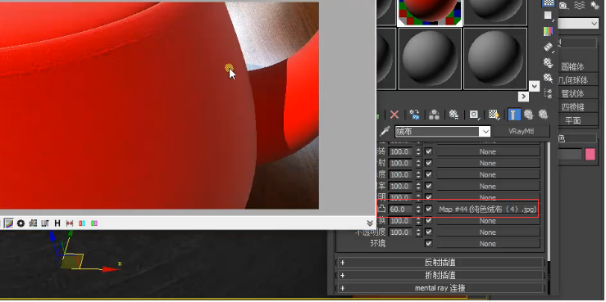Click the 四棱锥 create button
The height and width of the screenshot is (302, 606).
[x=572, y=107]
